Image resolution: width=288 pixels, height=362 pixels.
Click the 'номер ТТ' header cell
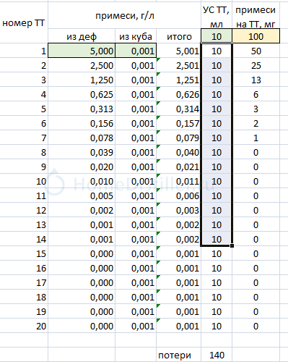click(24, 23)
